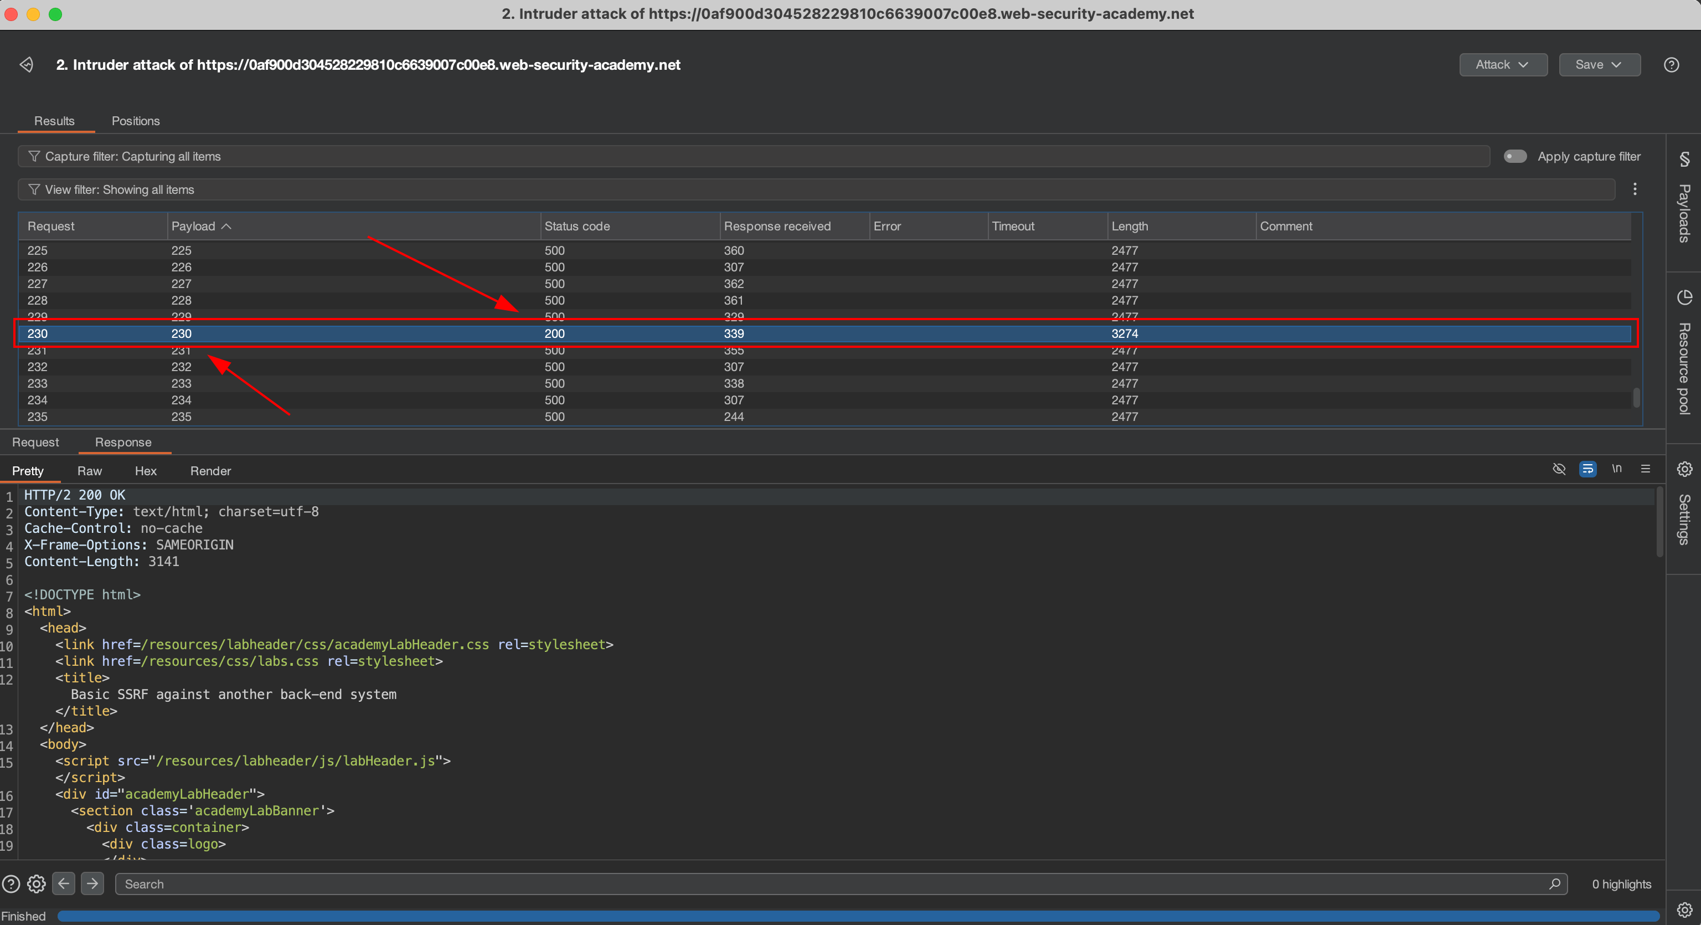Open help icon next to Save button
The width and height of the screenshot is (1701, 925).
point(1671,65)
